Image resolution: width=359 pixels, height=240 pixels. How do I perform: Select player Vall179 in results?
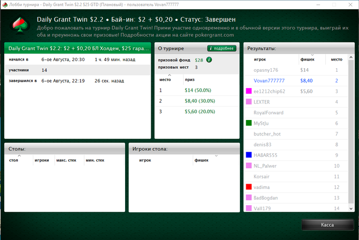pos(262,208)
